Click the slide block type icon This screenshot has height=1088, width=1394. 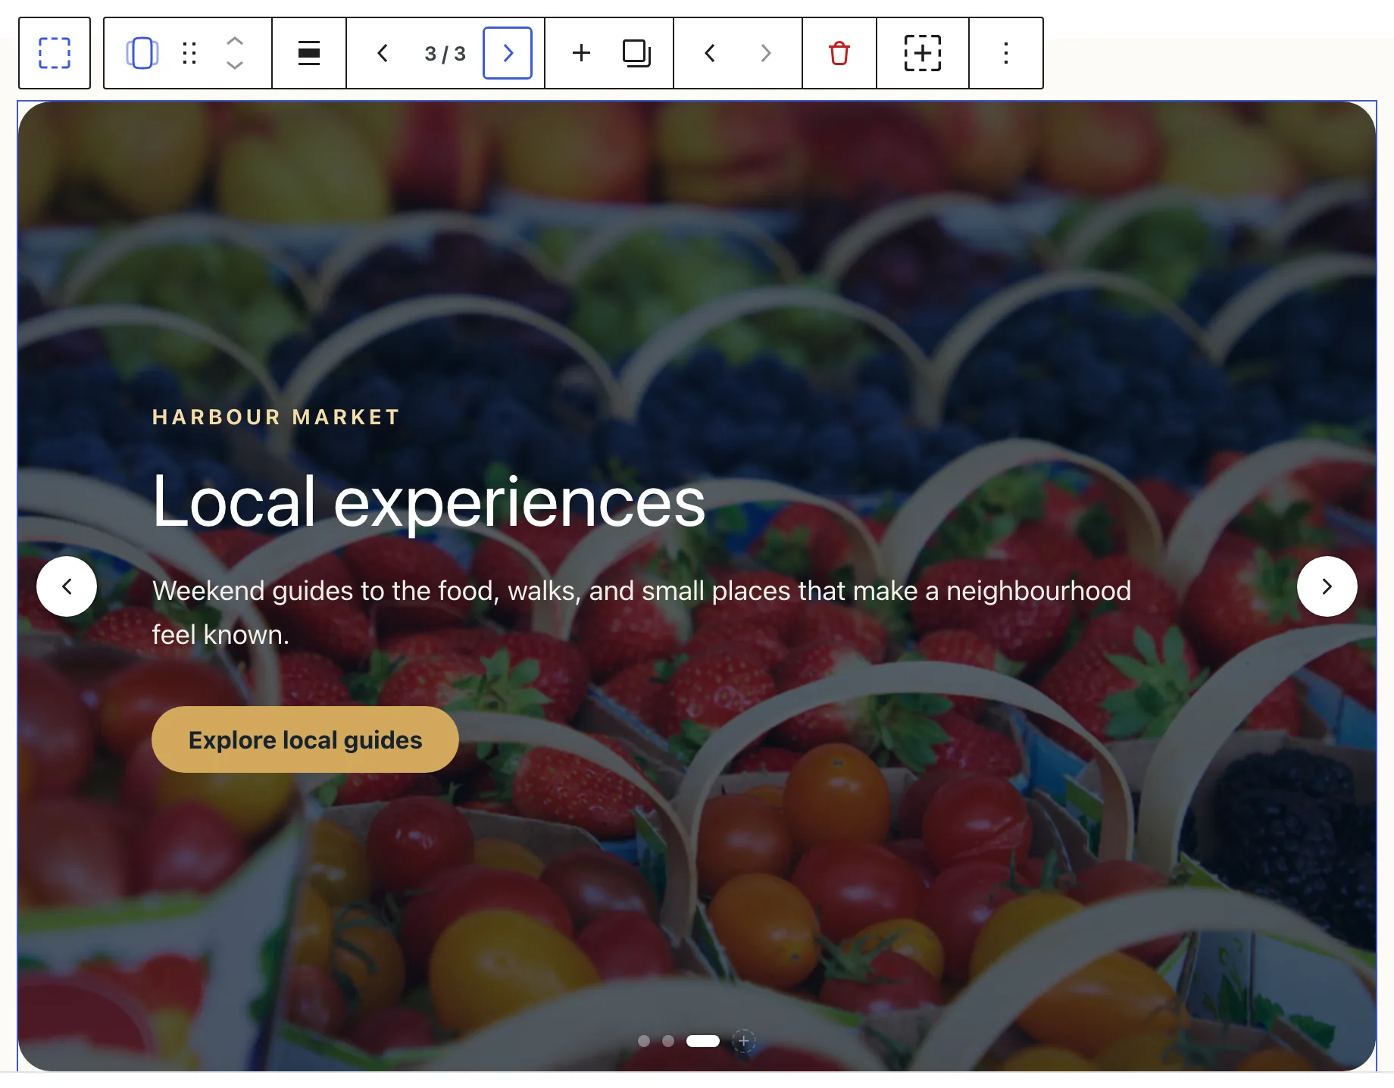tap(142, 53)
